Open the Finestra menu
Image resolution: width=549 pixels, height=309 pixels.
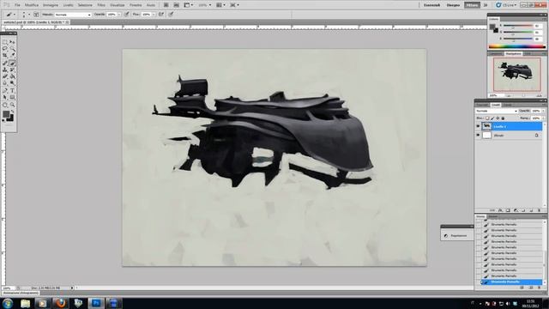136,5
